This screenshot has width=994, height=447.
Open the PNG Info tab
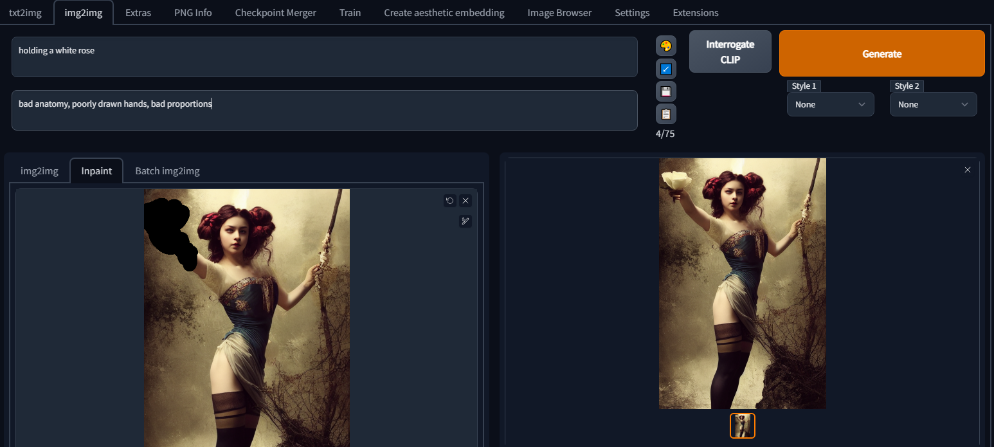click(x=193, y=13)
